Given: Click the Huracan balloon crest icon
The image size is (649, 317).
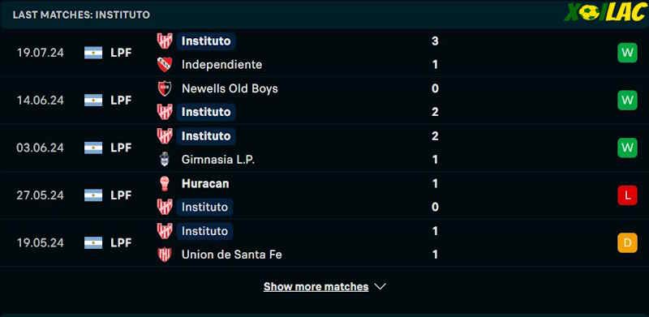Looking at the screenshot, I should coord(165,183).
